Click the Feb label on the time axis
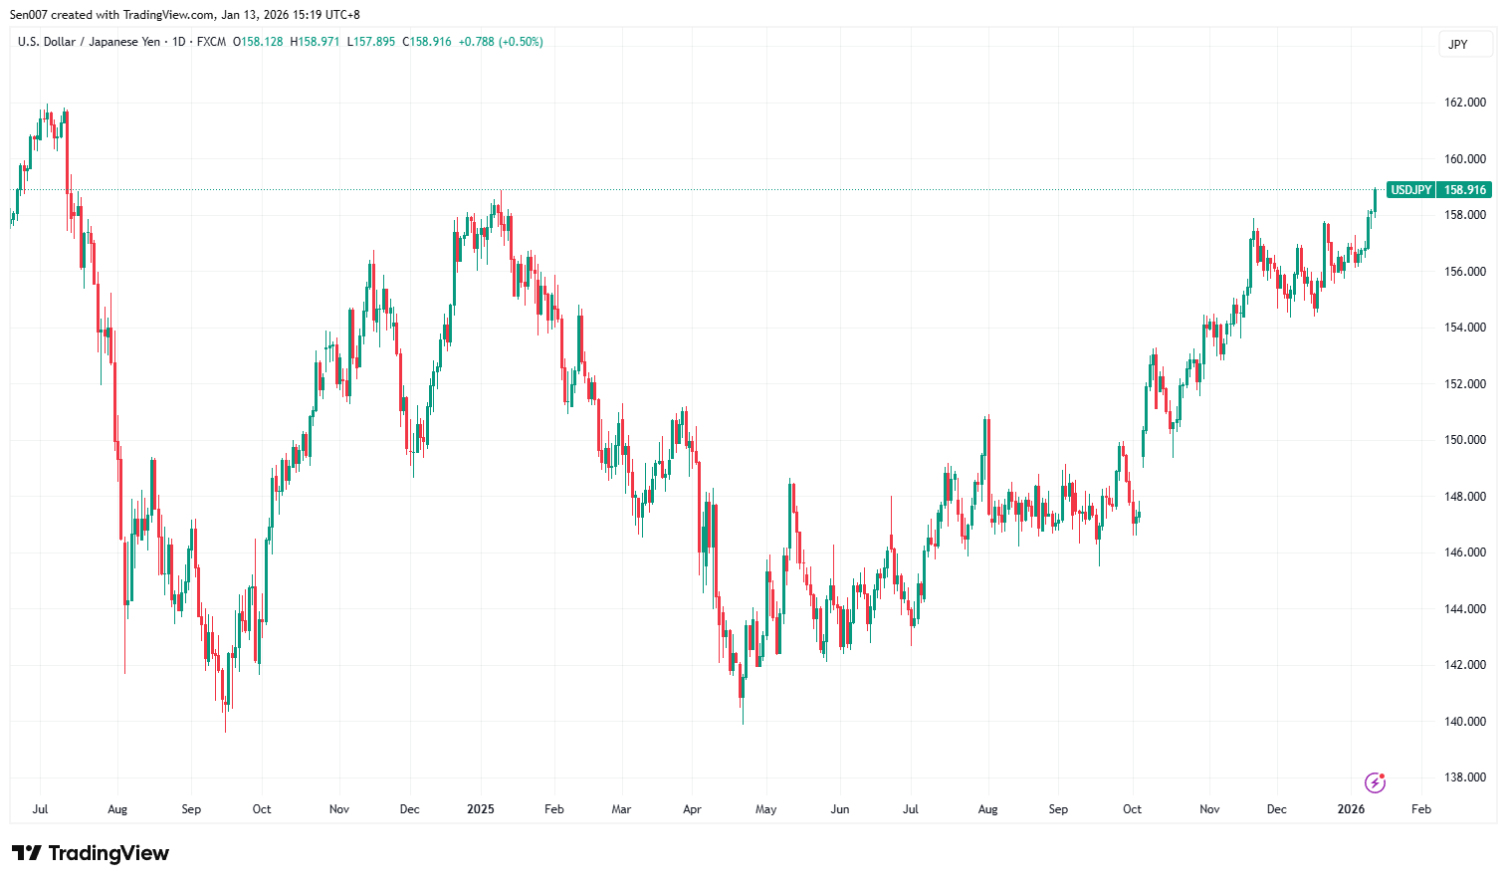This screenshot has height=883, width=1507. pos(1420,809)
